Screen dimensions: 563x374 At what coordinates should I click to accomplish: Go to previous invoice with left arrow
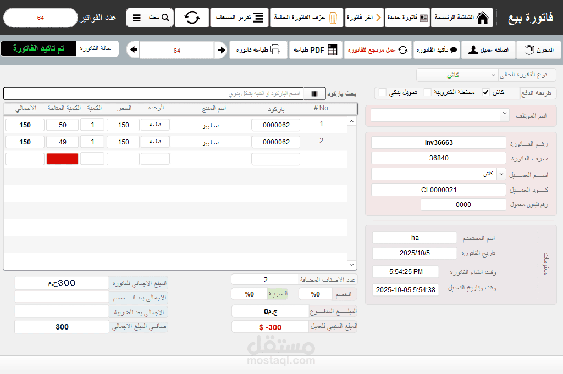click(134, 49)
